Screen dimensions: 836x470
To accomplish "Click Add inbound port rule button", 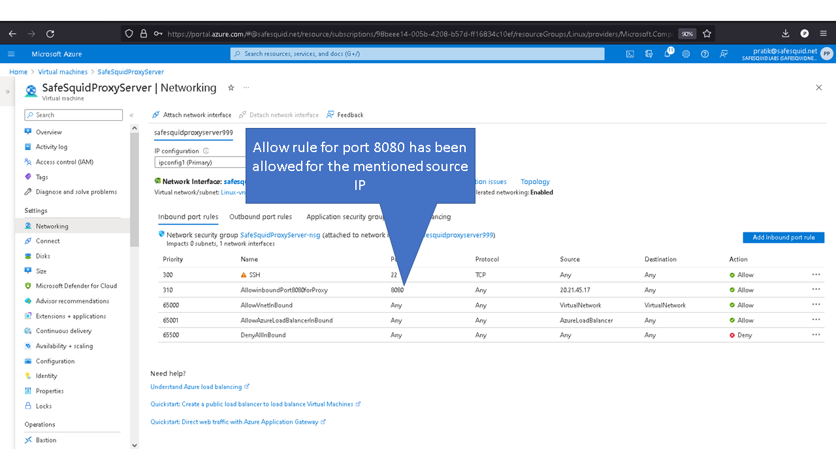I will [784, 238].
